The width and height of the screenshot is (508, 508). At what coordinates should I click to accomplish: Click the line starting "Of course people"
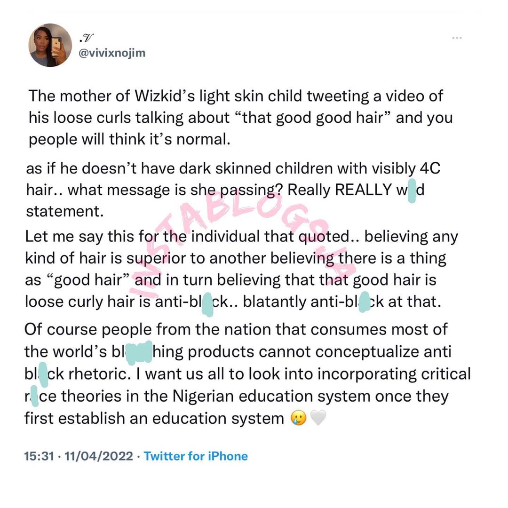(237, 329)
